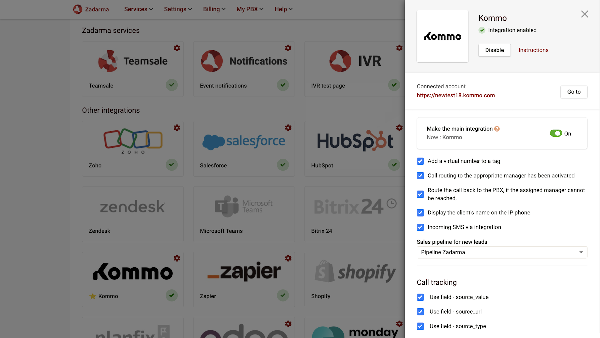The image size is (600, 338).
Task: Uncheck Display the client's name on IP phone
Action: coord(421,213)
